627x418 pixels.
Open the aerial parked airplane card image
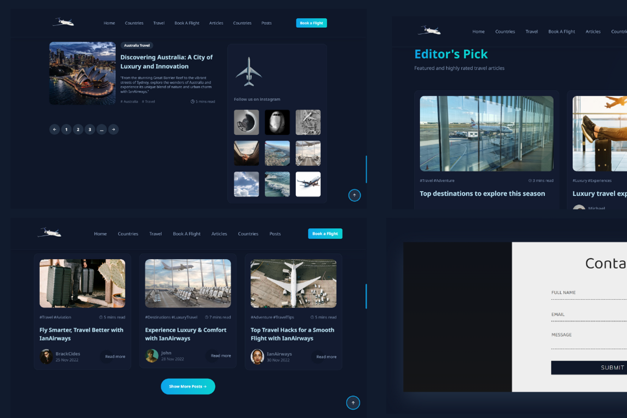[x=294, y=284]
